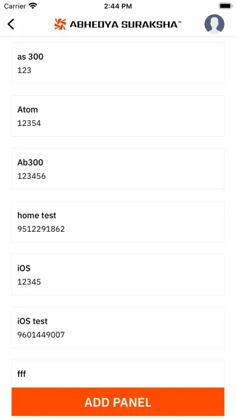
Task: Select the Atom panel entry
Action: (118, 116)
